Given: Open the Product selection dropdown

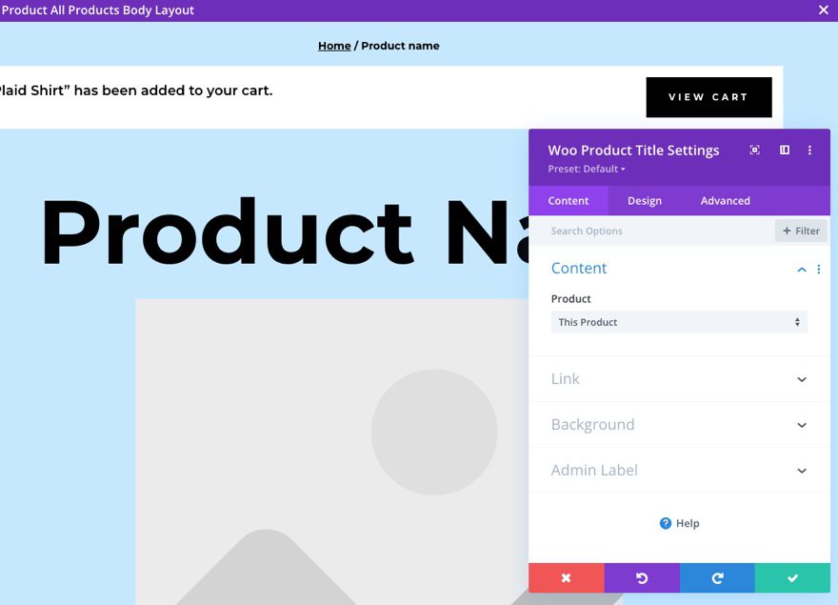Looking at the screenshot, I should coord(678,322).
